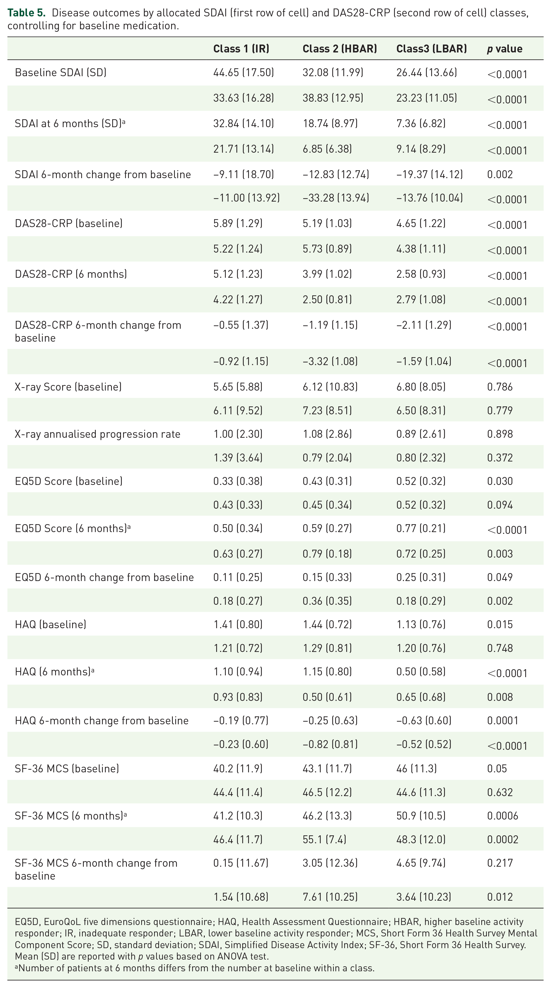
Task: Select the Class 1 (IR) column header
Action: (x=241, y=49)
